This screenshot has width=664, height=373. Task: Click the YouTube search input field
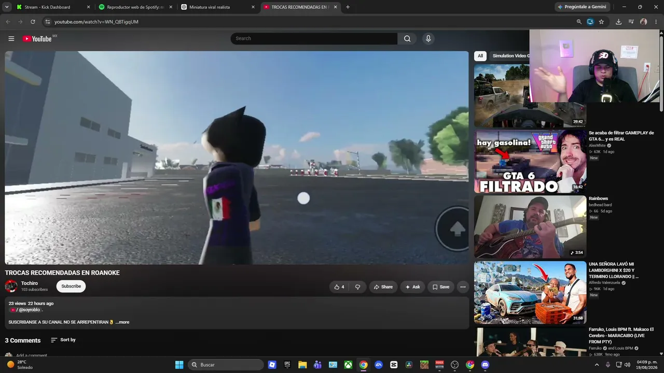314,38
